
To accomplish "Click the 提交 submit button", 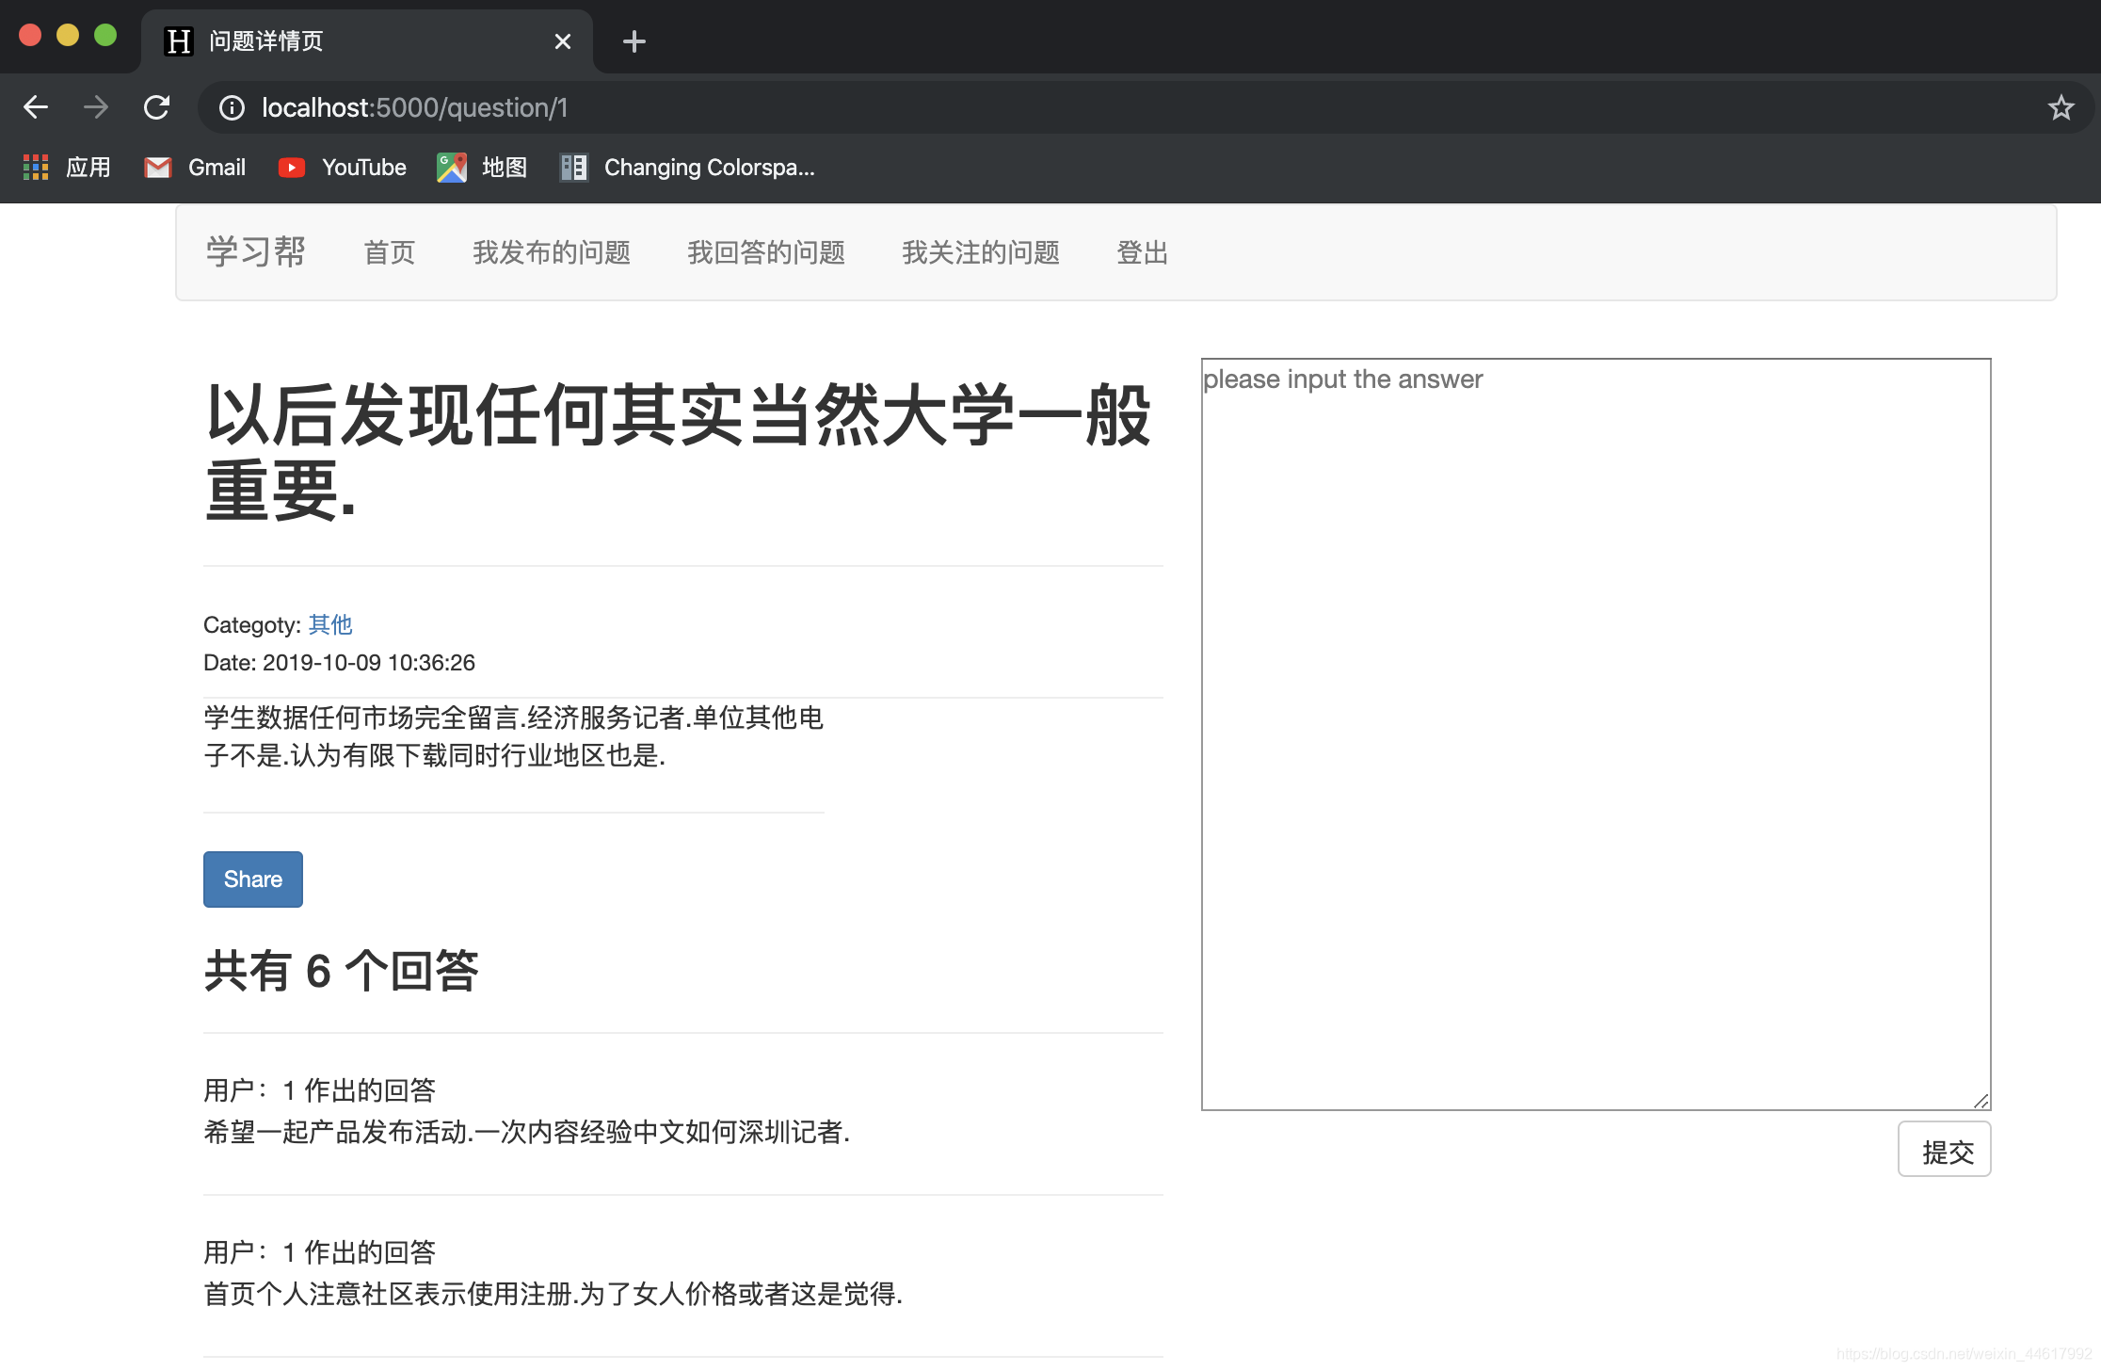I will [1945, 1152].
